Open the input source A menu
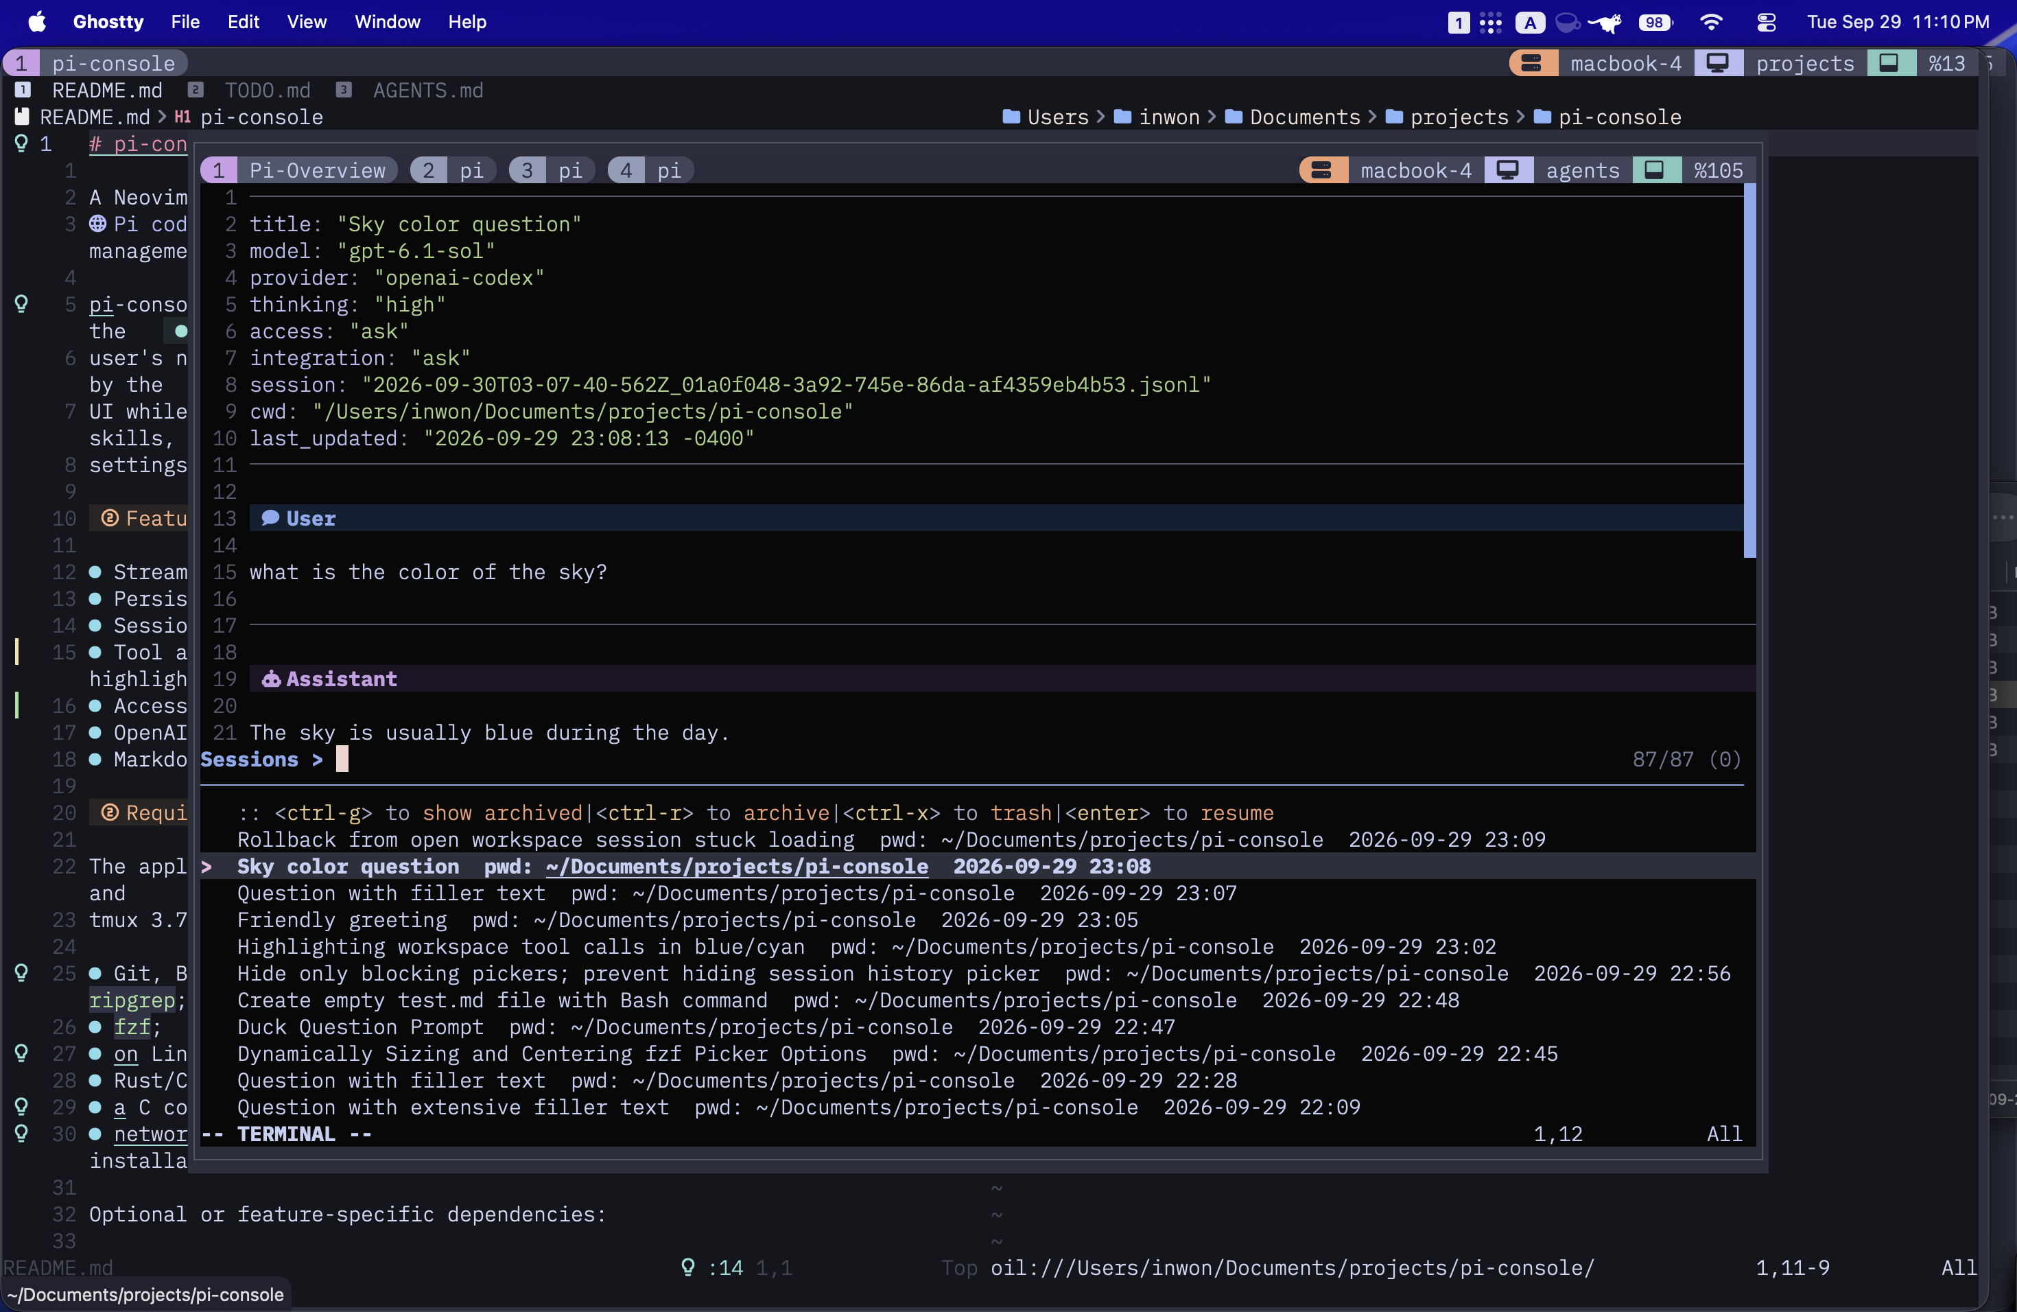2017x1312 pixels. (1530, 23)
